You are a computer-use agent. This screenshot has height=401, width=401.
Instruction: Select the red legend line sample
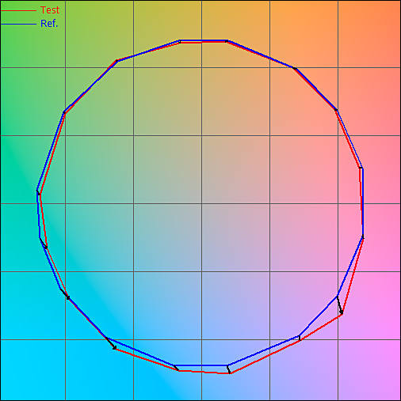tap(18, 10)
